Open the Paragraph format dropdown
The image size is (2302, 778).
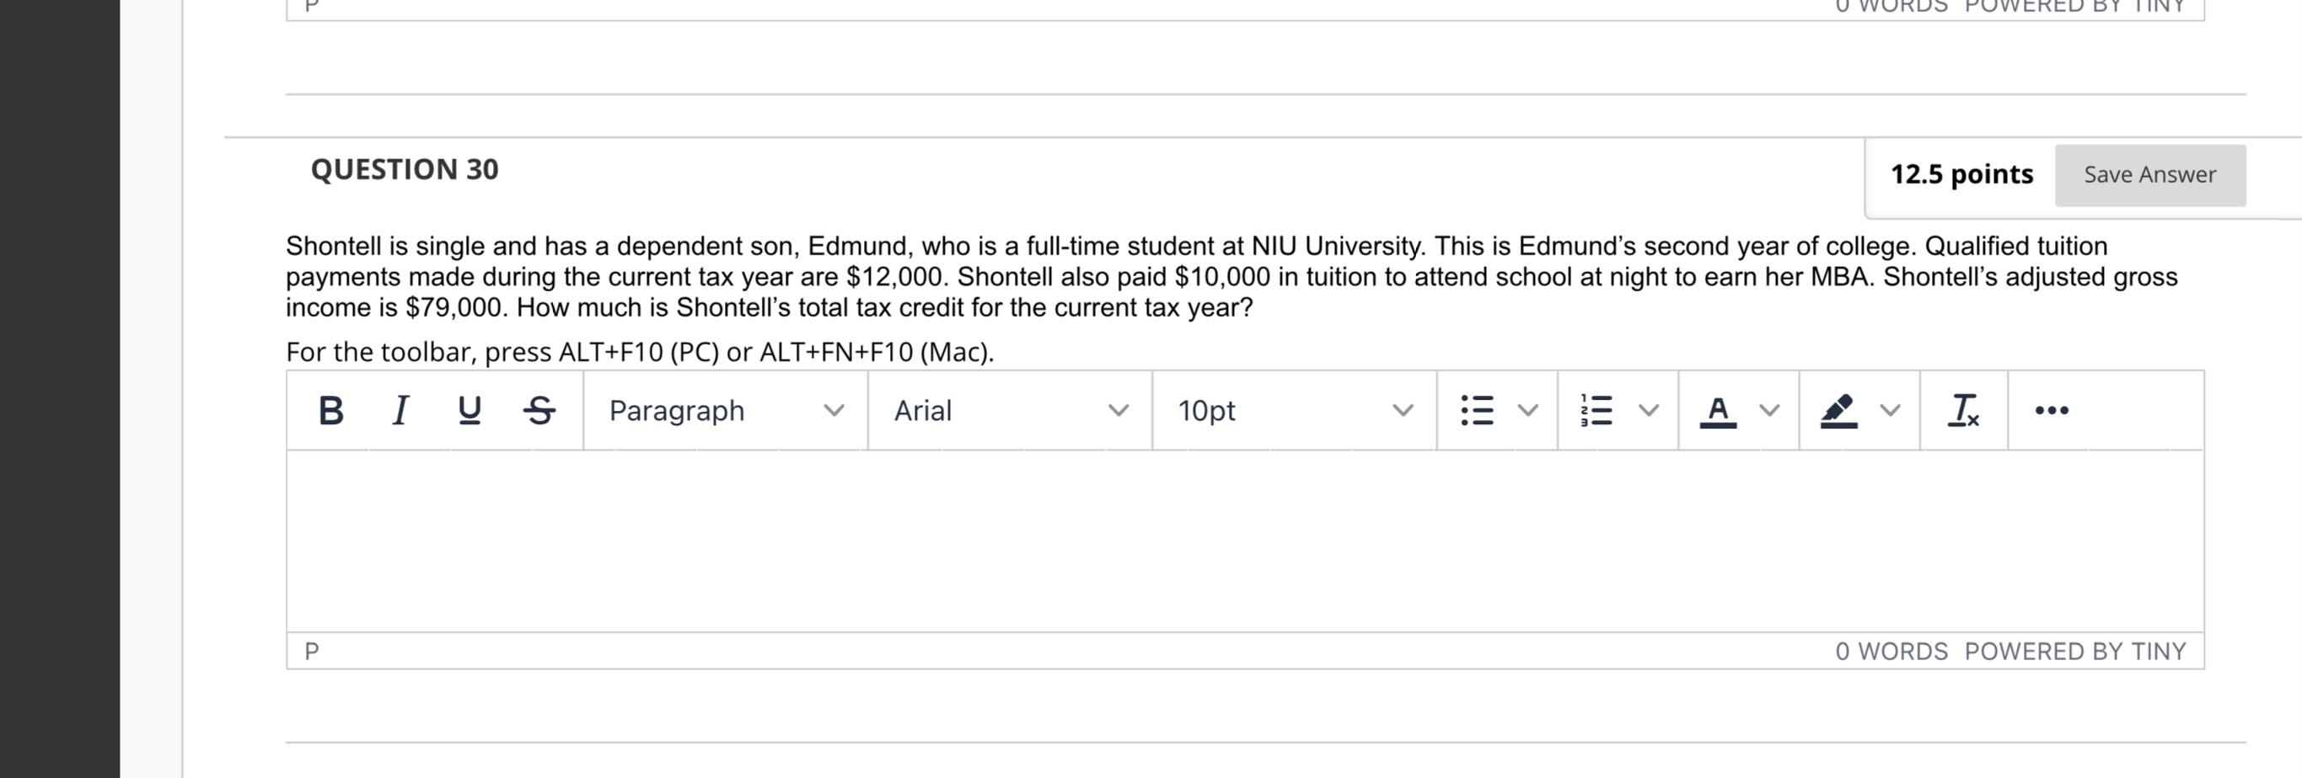[726, 410]
